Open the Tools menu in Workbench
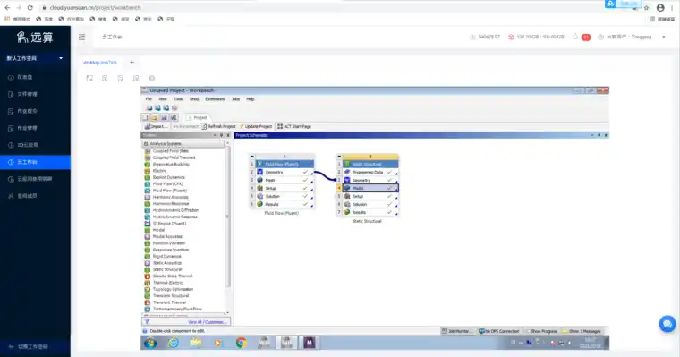 pyautogui.click(x=178, y=99)
